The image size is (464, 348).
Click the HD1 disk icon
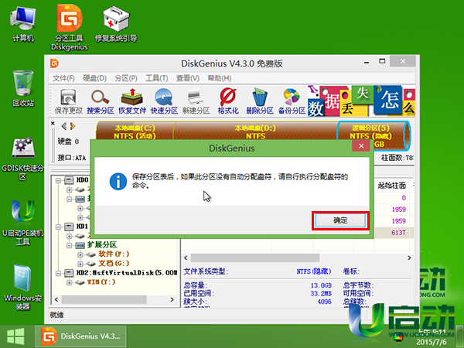pyautogui.click(x=69, y=227)
